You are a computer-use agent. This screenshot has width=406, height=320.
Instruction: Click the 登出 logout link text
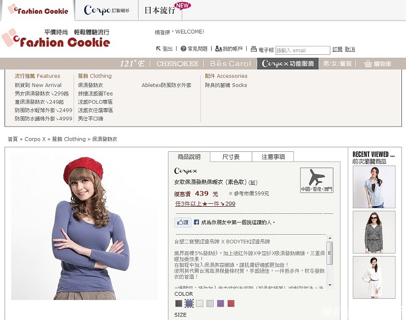tap(167, 49)
